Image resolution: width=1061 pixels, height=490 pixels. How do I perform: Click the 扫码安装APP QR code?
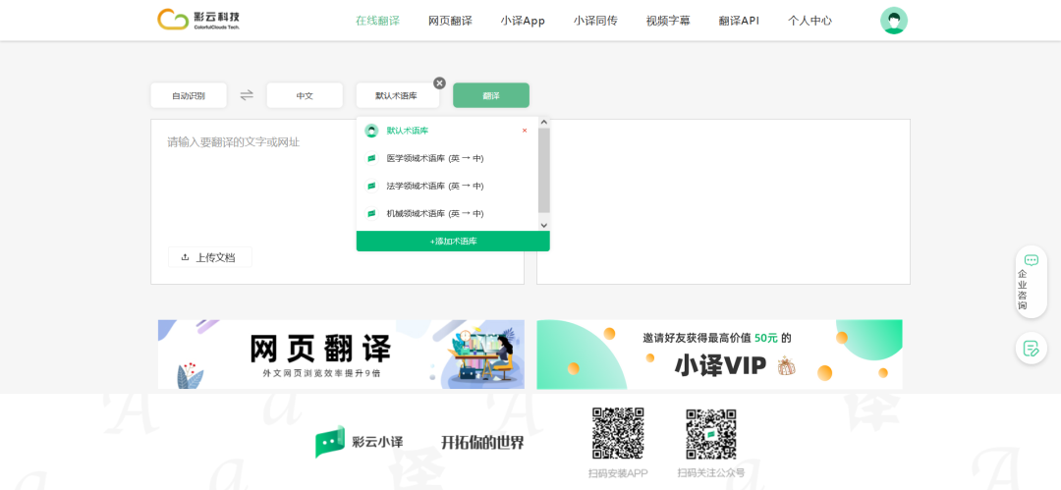click(x=618, y=433)
